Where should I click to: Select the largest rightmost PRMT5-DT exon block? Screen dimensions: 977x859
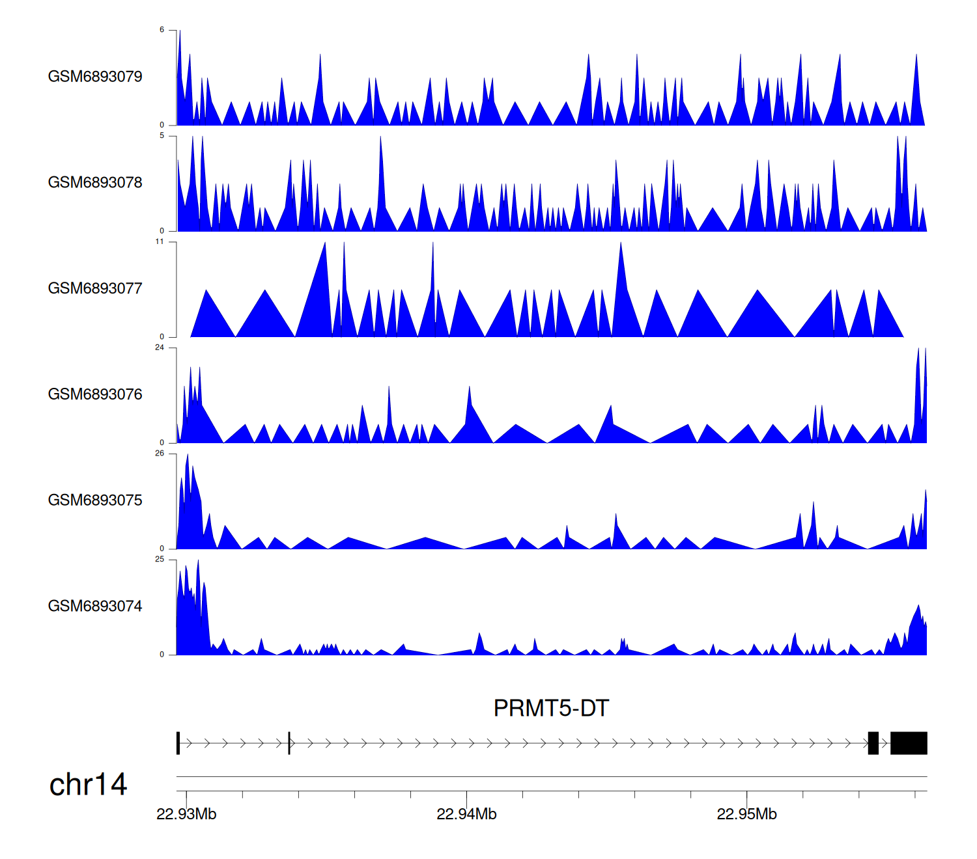click(909, 743)
